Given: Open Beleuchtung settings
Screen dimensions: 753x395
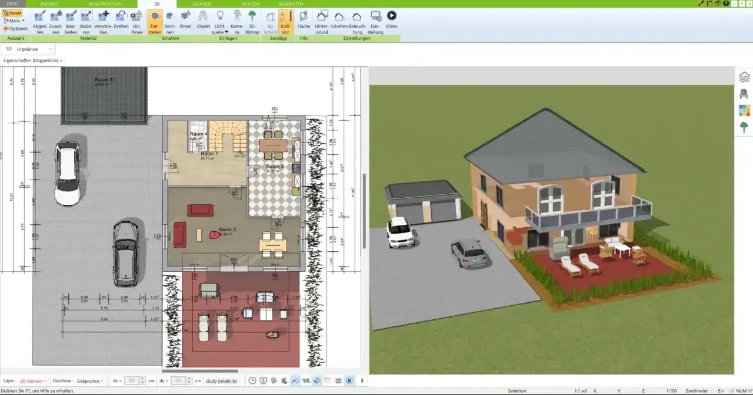Looking at the screenshot, I should [358, 22].
